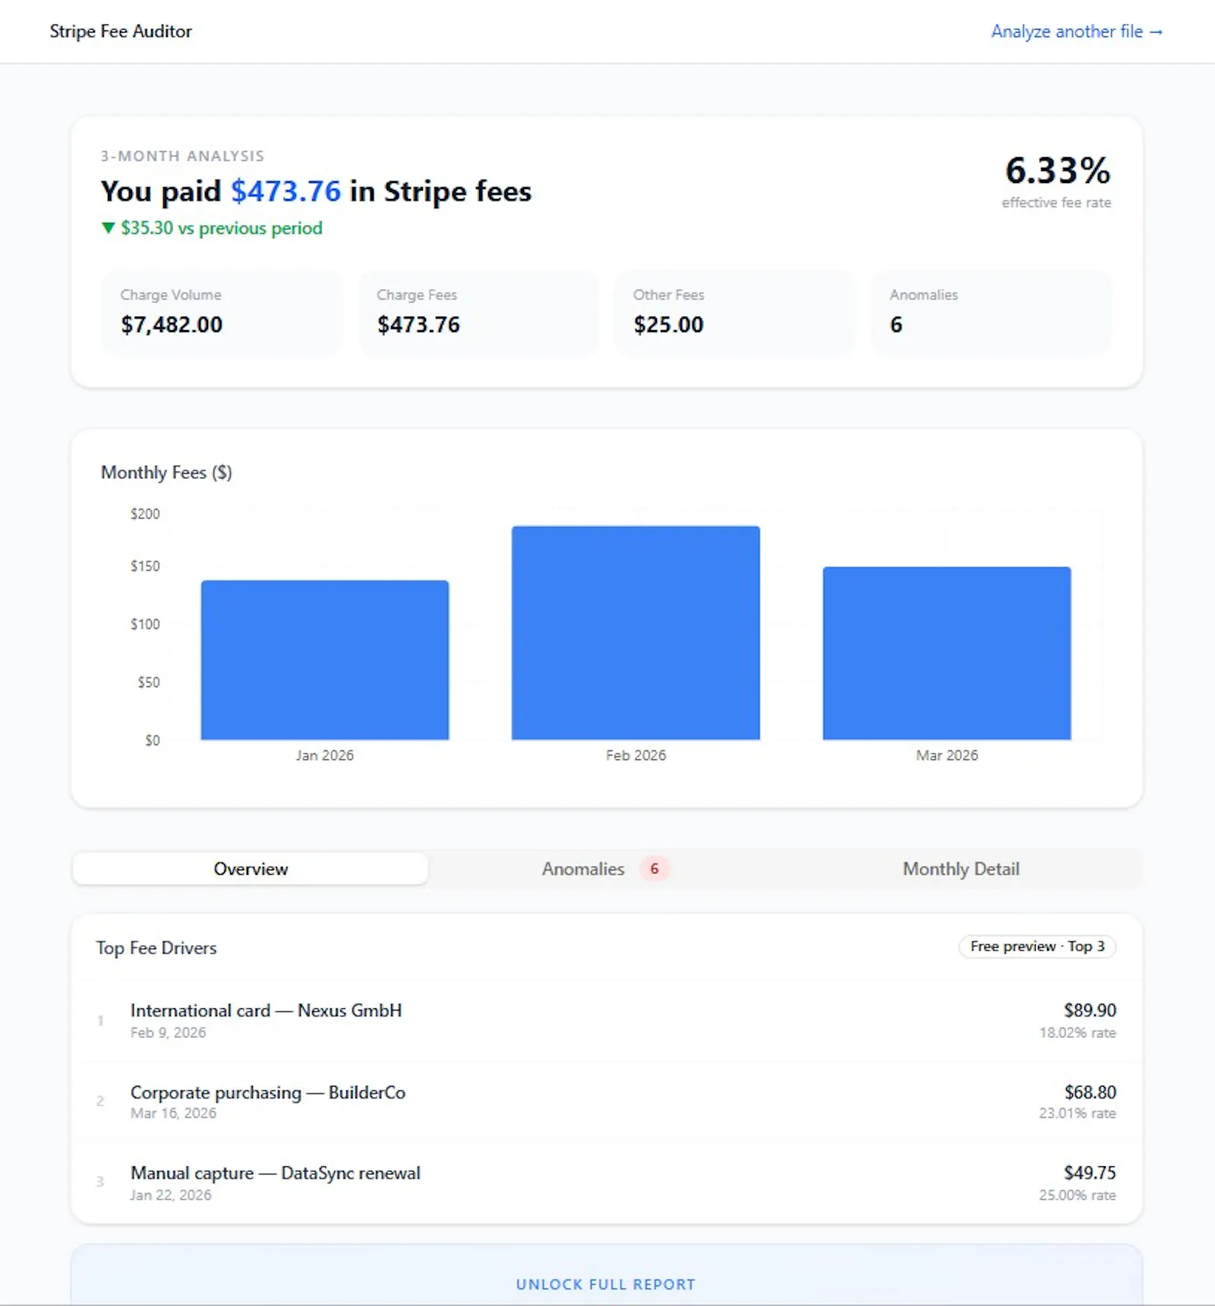
Task: Click the Anomalies count card
Action: [991, 313]
